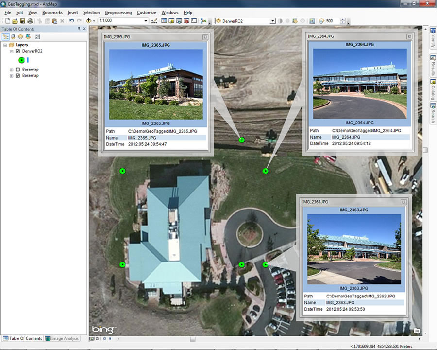Image resolution: width=437 pixels, height=350 pixels.
Task: Open the Geoprocessing menu
Action: [118, 13]
